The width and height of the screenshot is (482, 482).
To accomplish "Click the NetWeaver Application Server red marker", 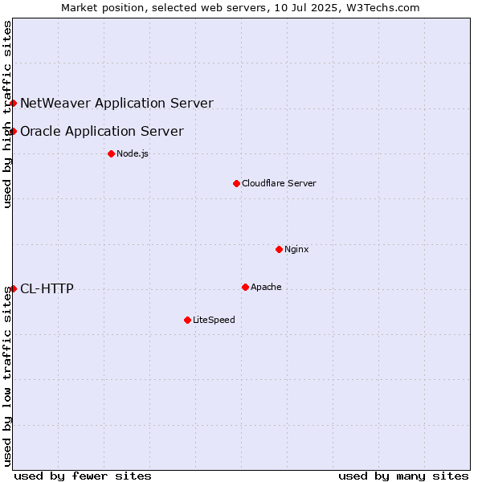I will tap(13, 103).
